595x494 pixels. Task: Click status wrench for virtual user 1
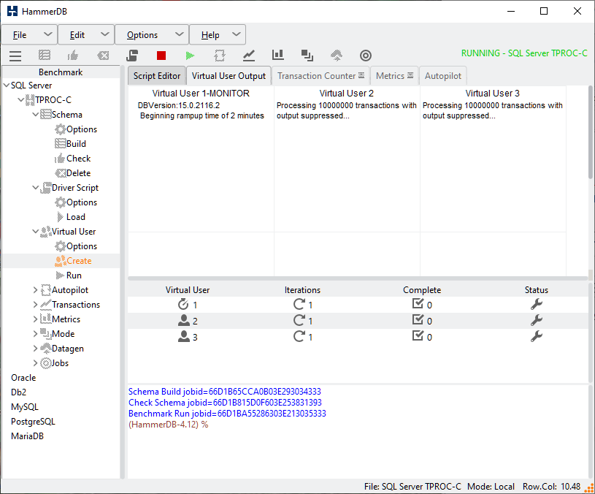536,304
